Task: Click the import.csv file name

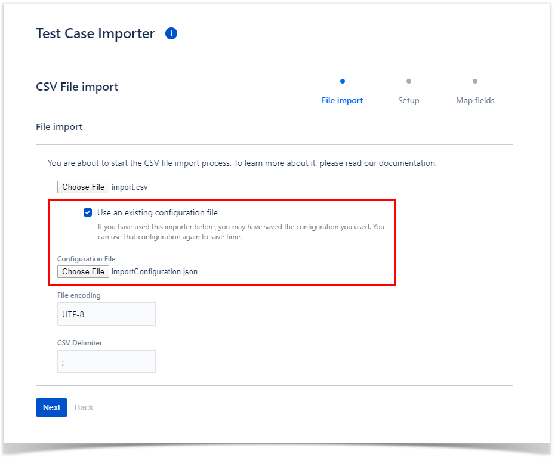Action: point(130,187)
